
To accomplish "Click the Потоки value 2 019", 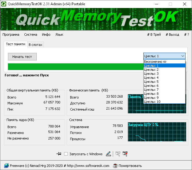I will (x=119, y=132).
